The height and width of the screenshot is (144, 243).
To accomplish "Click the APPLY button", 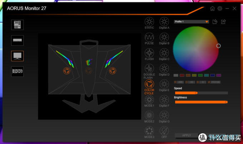I will point(187,135).
